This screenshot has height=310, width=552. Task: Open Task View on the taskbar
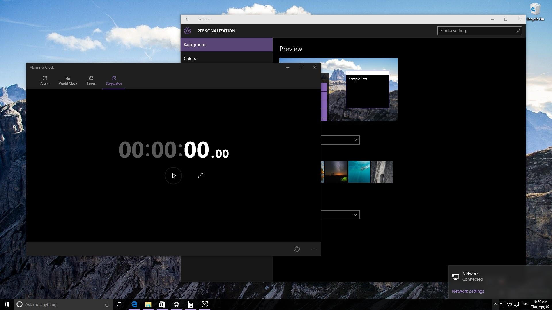[x=120, y=304]
